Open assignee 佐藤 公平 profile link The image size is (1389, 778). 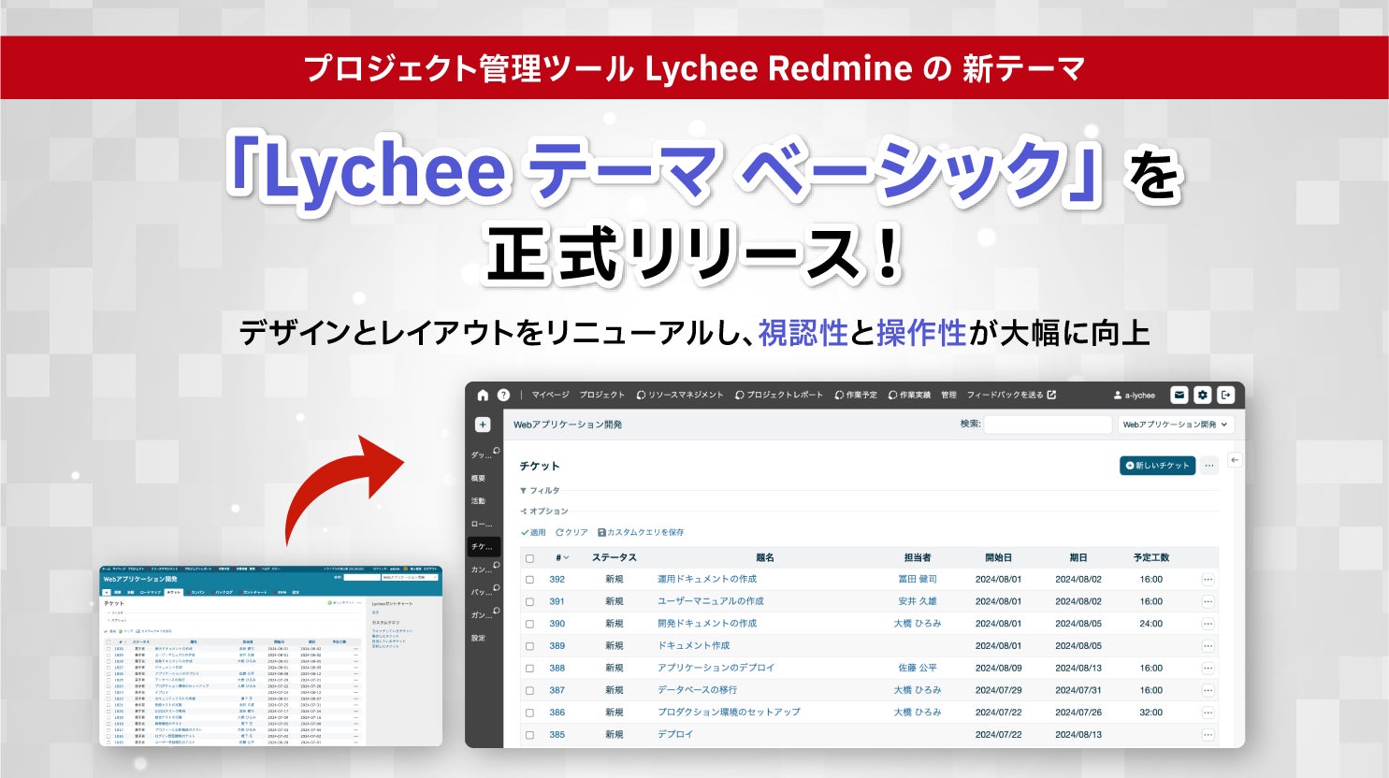click(918, 669)
